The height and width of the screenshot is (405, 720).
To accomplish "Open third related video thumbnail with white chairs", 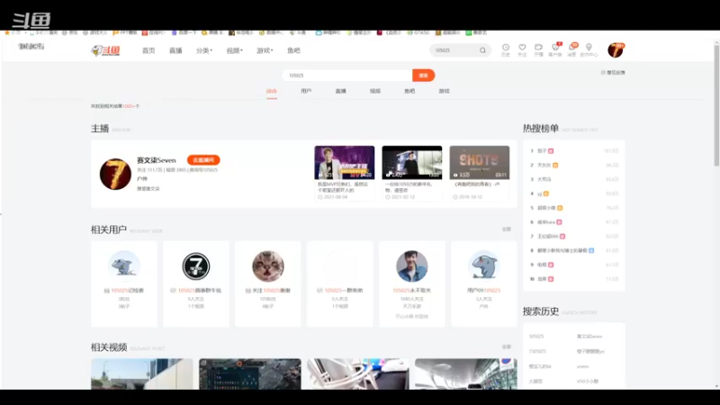I will click(x=357, y=373).
